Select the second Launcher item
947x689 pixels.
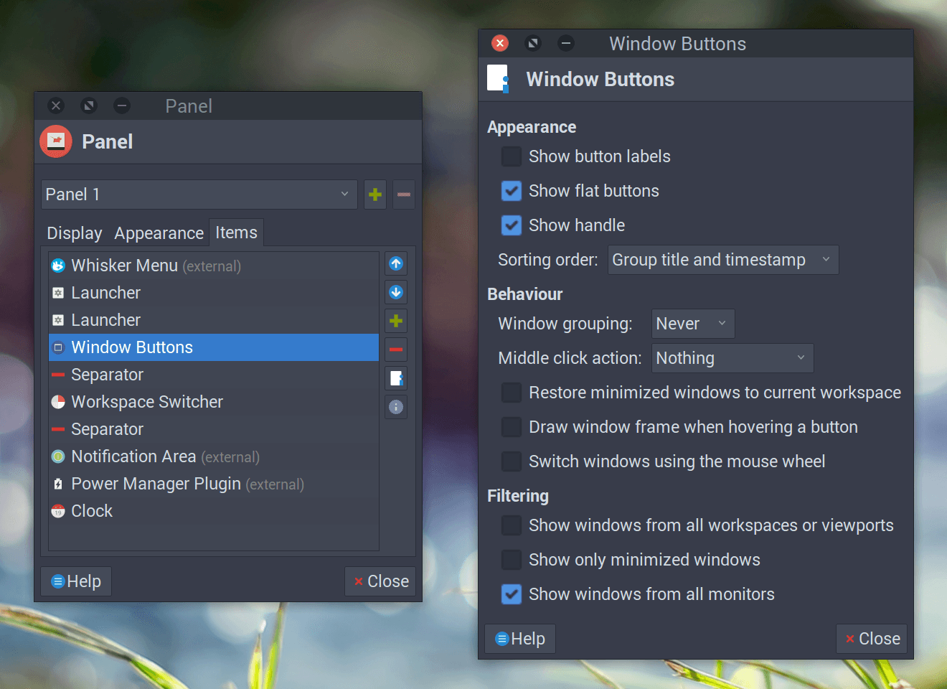[214, 320]
